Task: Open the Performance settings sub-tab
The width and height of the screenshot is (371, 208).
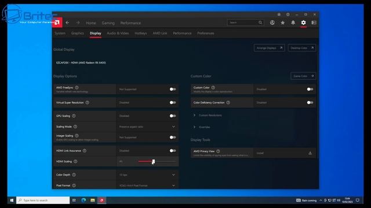Action: pyautogui.click(x=182, y=34)
